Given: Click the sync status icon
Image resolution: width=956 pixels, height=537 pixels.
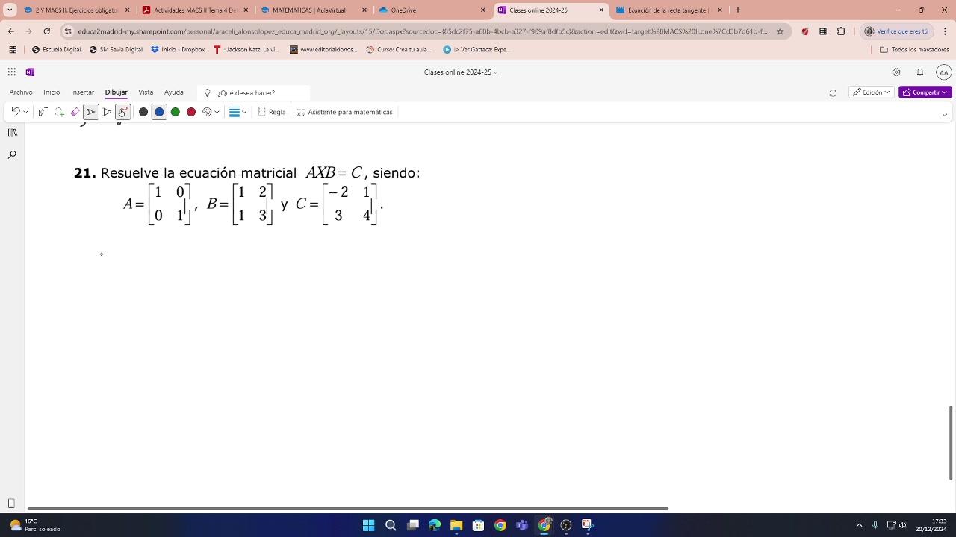Looking at the screenshot, I should [x=833, y=92].
